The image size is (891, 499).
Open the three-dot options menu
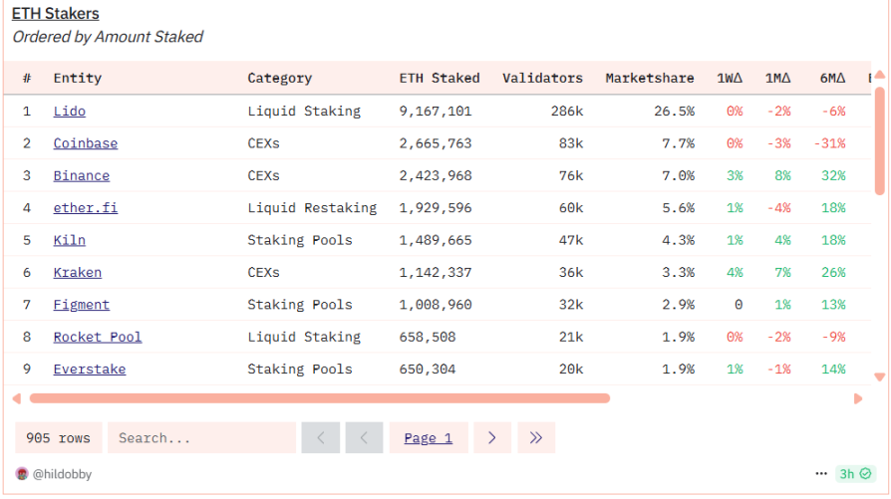pyautogui.click(x=821, y=474)
